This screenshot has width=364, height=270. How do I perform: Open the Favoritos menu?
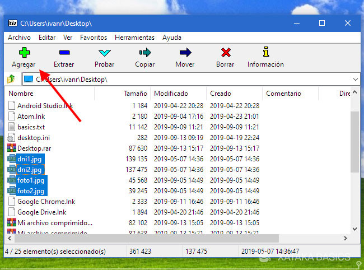[94, 38]
